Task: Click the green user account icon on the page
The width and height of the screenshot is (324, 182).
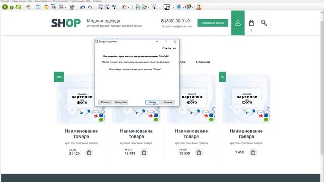Action: [238, 23]
